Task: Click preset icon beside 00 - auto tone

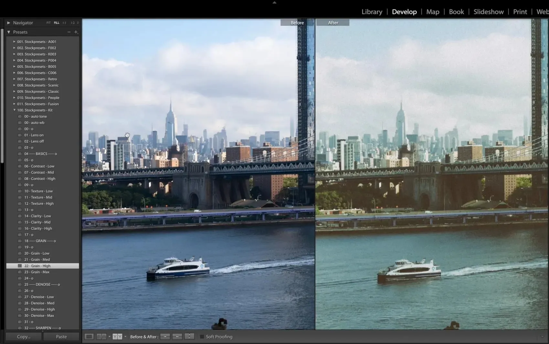Action: point(20,116)
